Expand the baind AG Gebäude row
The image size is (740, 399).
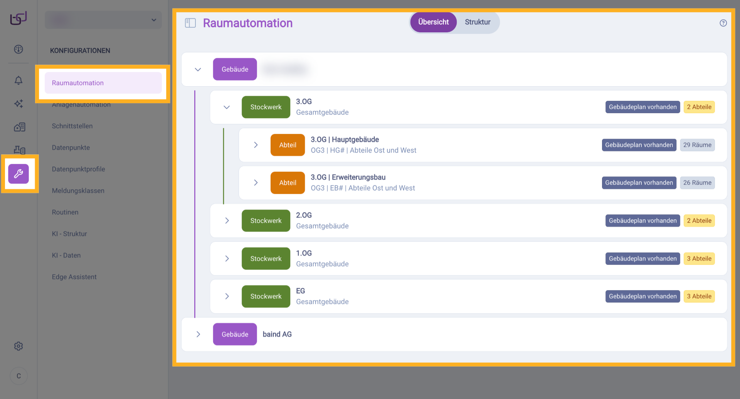click(198, 334)
